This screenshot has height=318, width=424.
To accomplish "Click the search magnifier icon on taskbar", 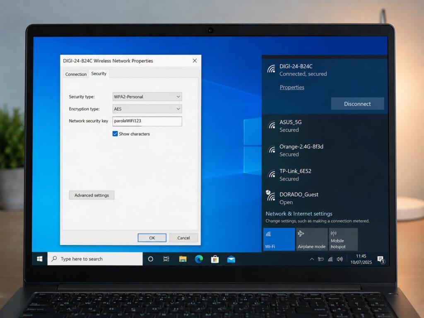I will coord(54,259).
